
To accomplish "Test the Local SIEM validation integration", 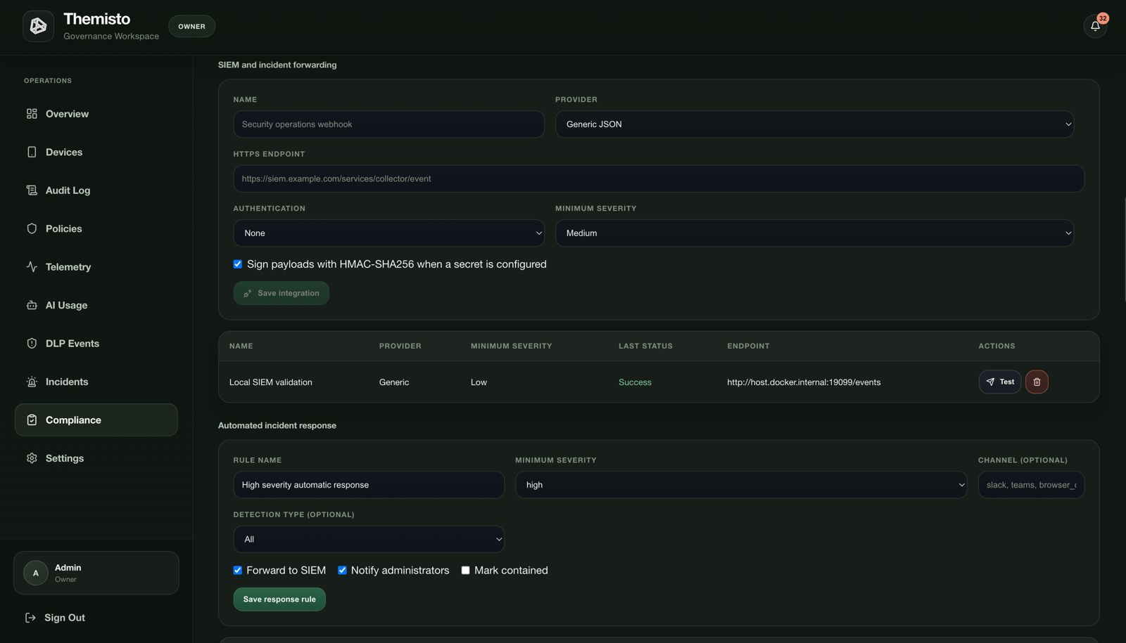I will pos(999,382).
